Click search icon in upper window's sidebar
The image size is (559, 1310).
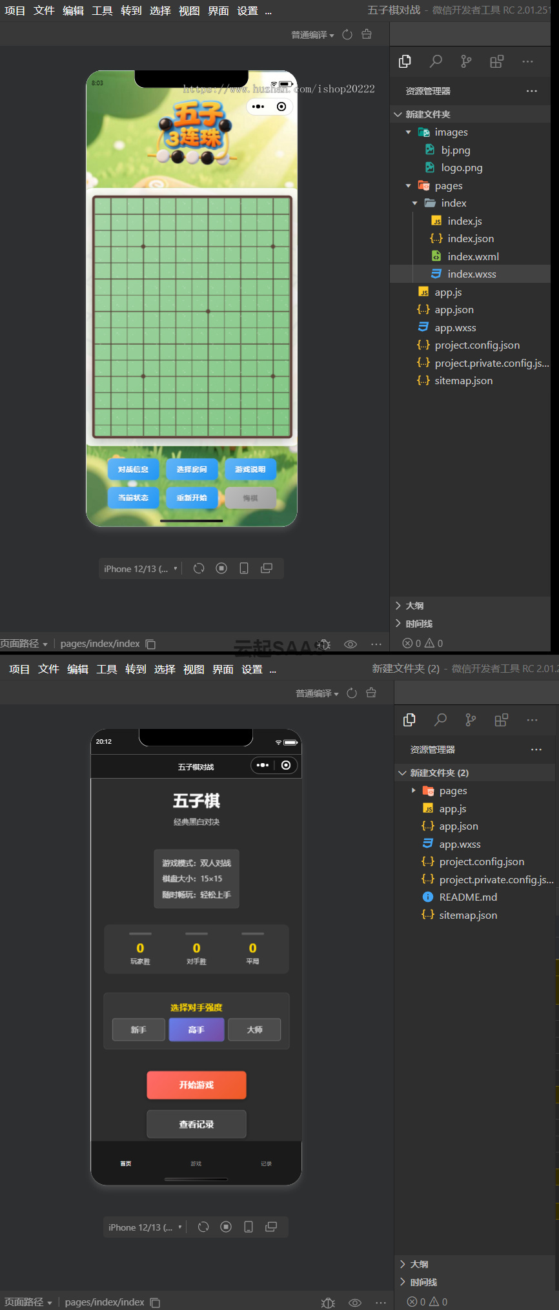point(436,61)
